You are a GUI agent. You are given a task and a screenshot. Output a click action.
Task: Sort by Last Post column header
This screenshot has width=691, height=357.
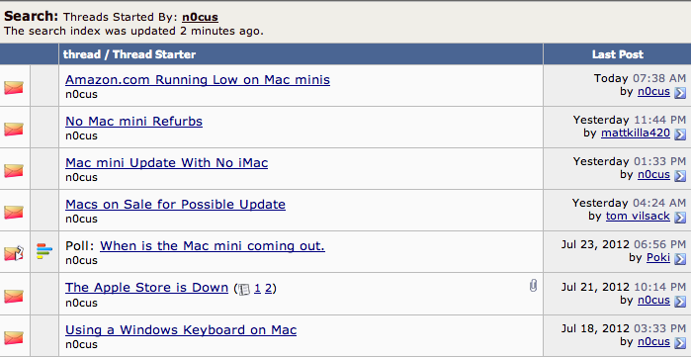pyautogui.click(x=618, y=54)
